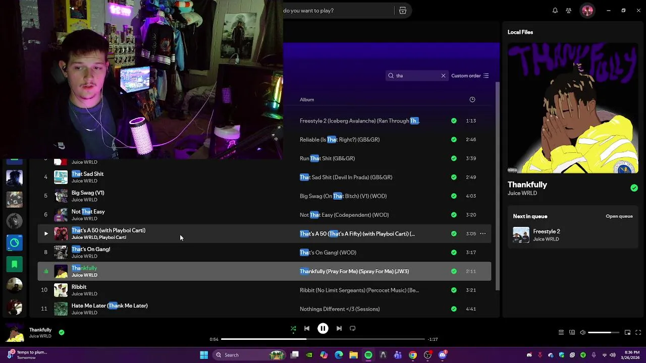Viewport: 646px width, 363px height.
Task: Pause the current song
Action: (323, 329)
